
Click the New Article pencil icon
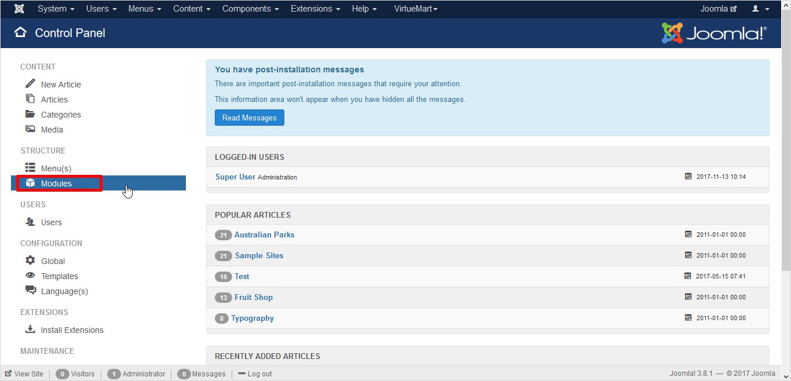tap(30, 84)
